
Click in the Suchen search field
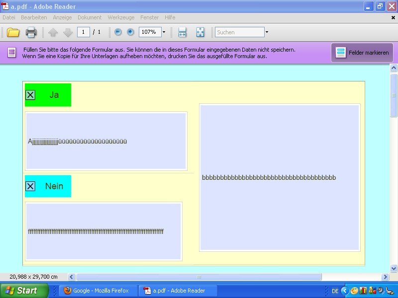pyautogui.click(x=239, y=32)
